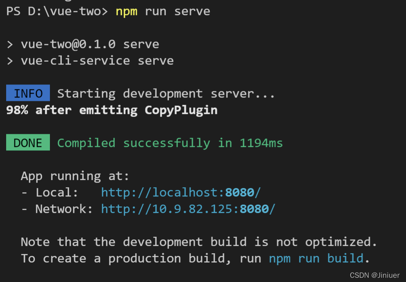
Task: Select the CSDN @Jiniuer watermark
Action: pyautogui.click(x=375, y=275)
